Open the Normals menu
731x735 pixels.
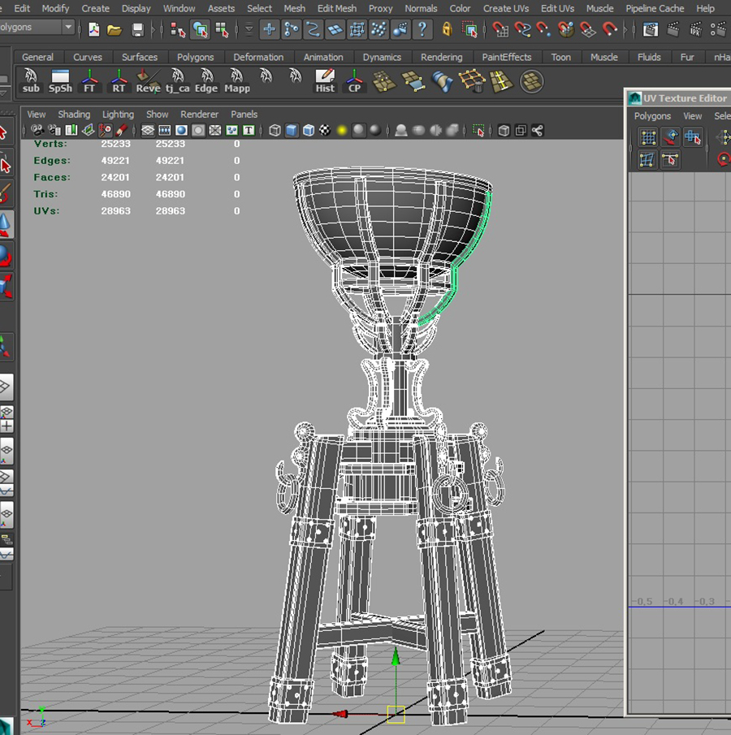(421, 8)
